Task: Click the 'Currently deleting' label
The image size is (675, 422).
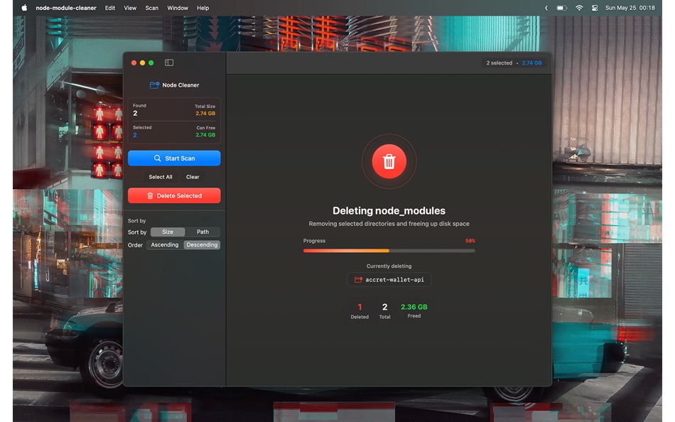Action: coord(389,266)
